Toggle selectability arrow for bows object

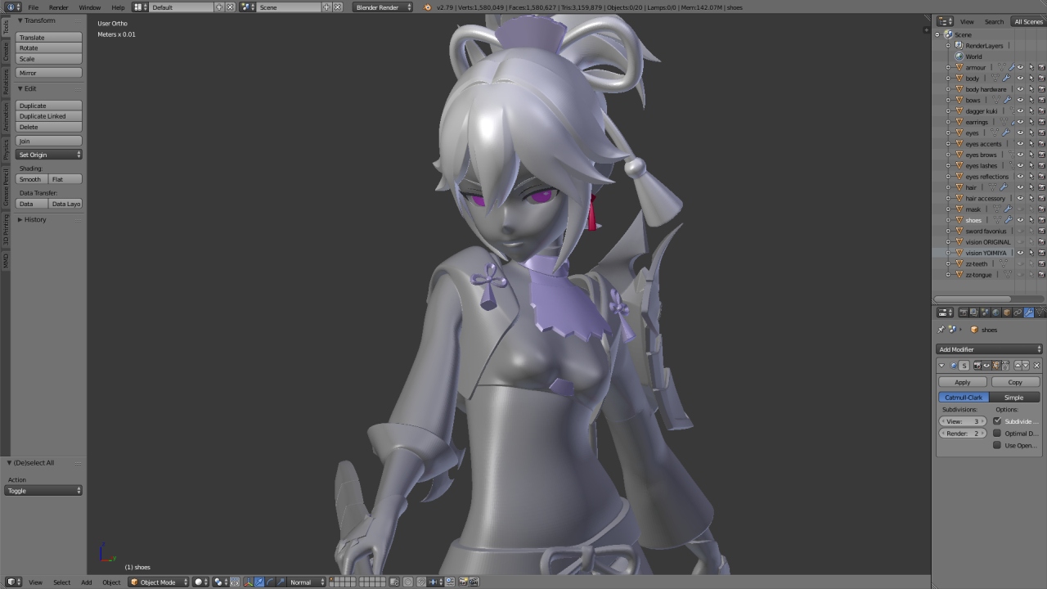point(1031,100)
